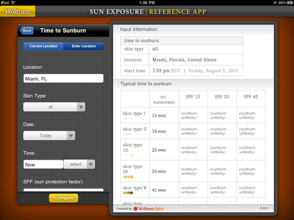
Task: Tap the location services arrow in status bar
Action: tap(275, 2)
